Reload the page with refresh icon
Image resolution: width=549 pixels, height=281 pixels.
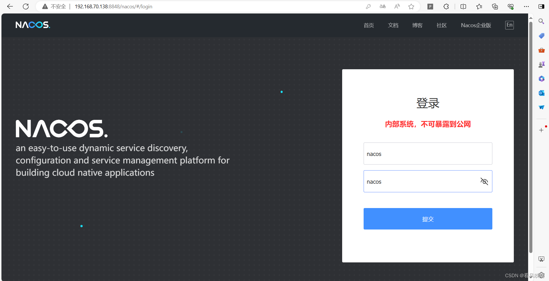coord(26,7)
